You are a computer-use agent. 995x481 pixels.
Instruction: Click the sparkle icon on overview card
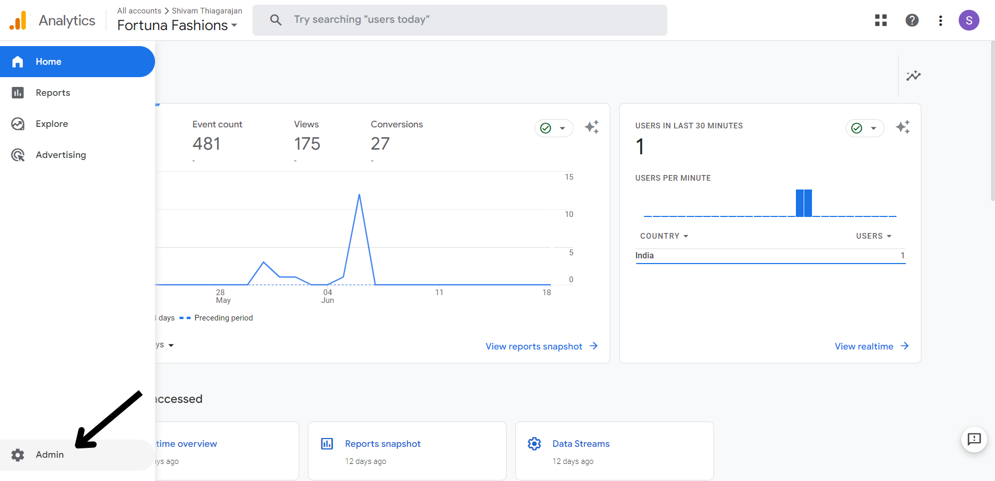coord(592,127)
